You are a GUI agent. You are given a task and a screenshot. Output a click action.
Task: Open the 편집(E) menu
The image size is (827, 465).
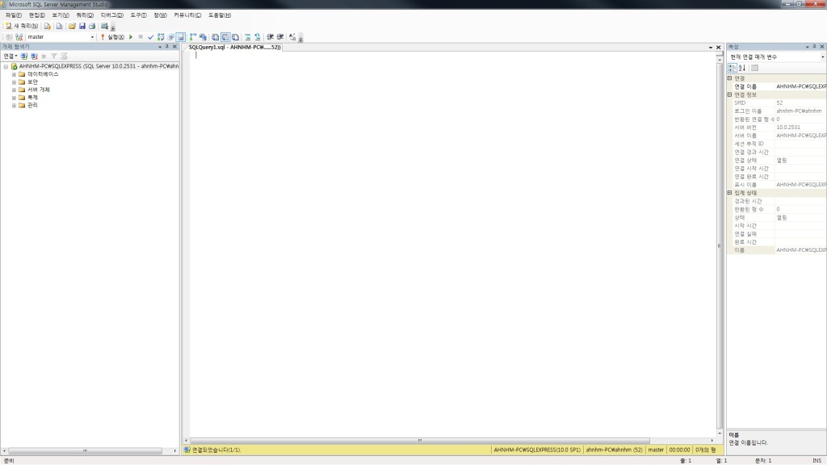37,15
